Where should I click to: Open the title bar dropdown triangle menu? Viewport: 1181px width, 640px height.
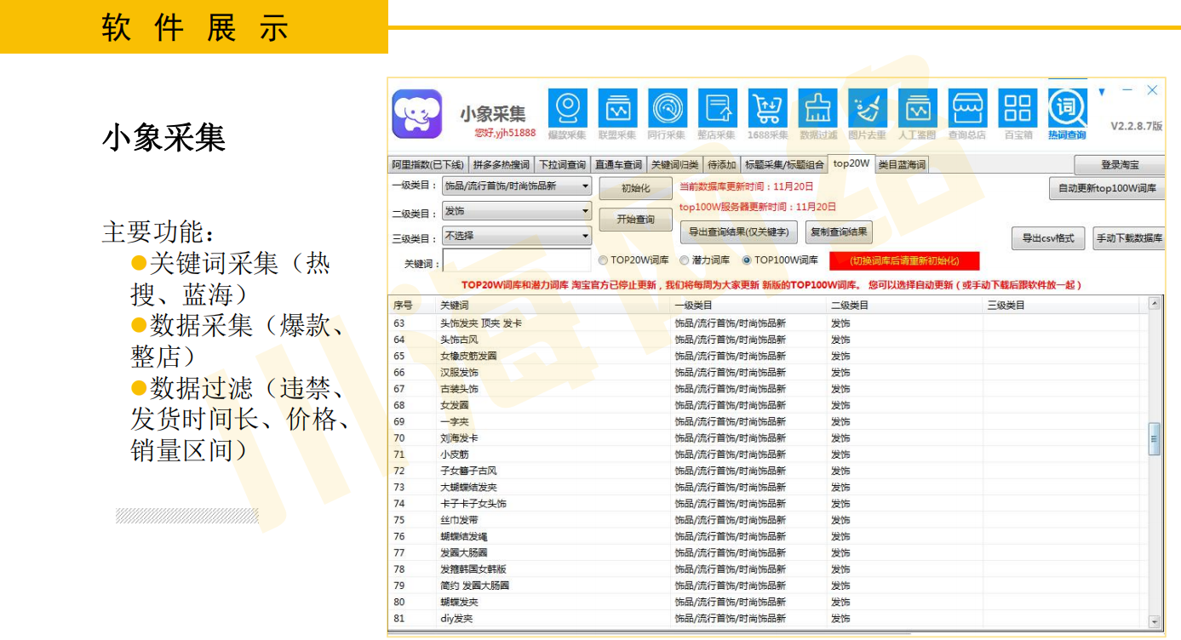point(1101,92)
